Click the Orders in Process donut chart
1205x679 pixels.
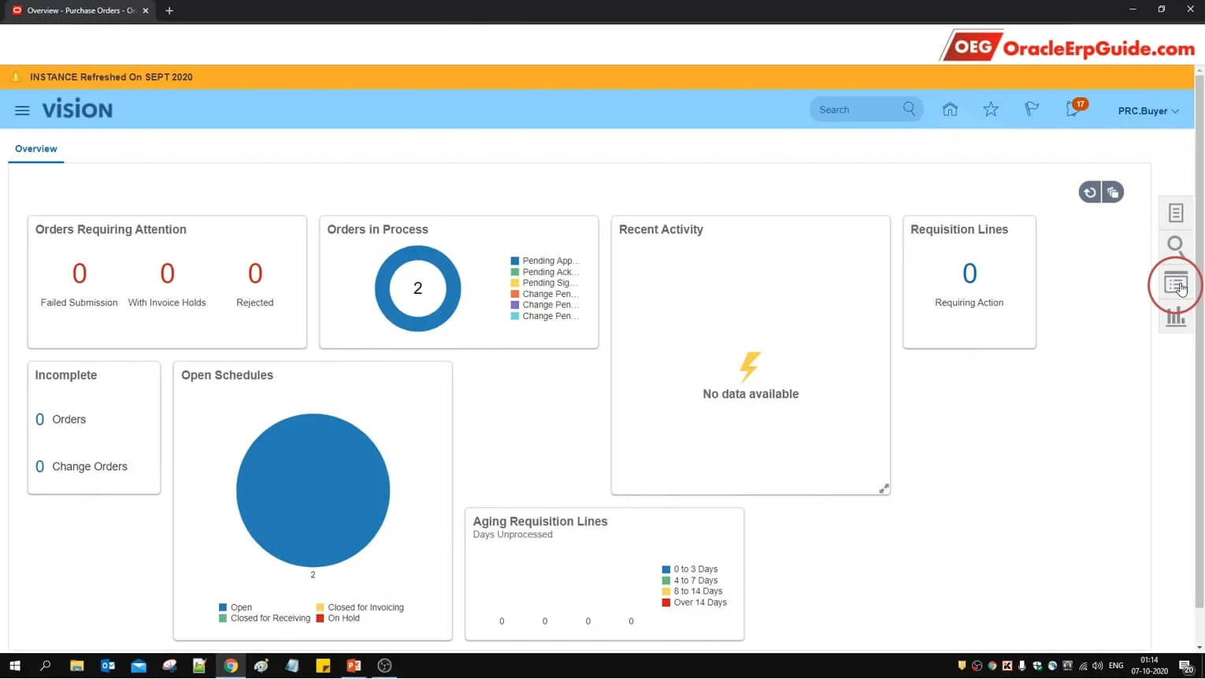click(417, 288)
